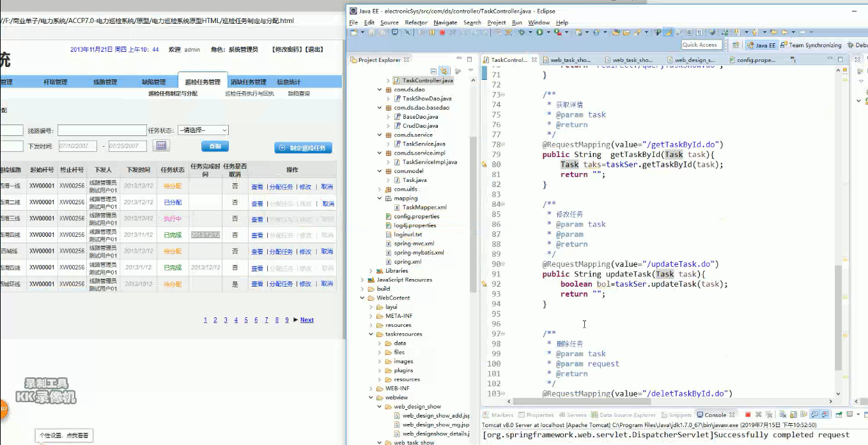The height and width of the screenshot is (445, 868).
Task: Click the calendar icon beside date fields
Action: click(162, 146)
